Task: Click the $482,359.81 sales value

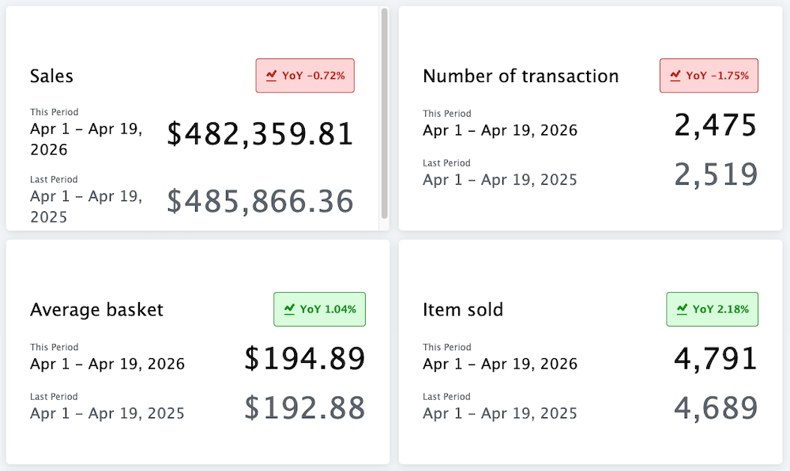Action: (x=260, y=134)
